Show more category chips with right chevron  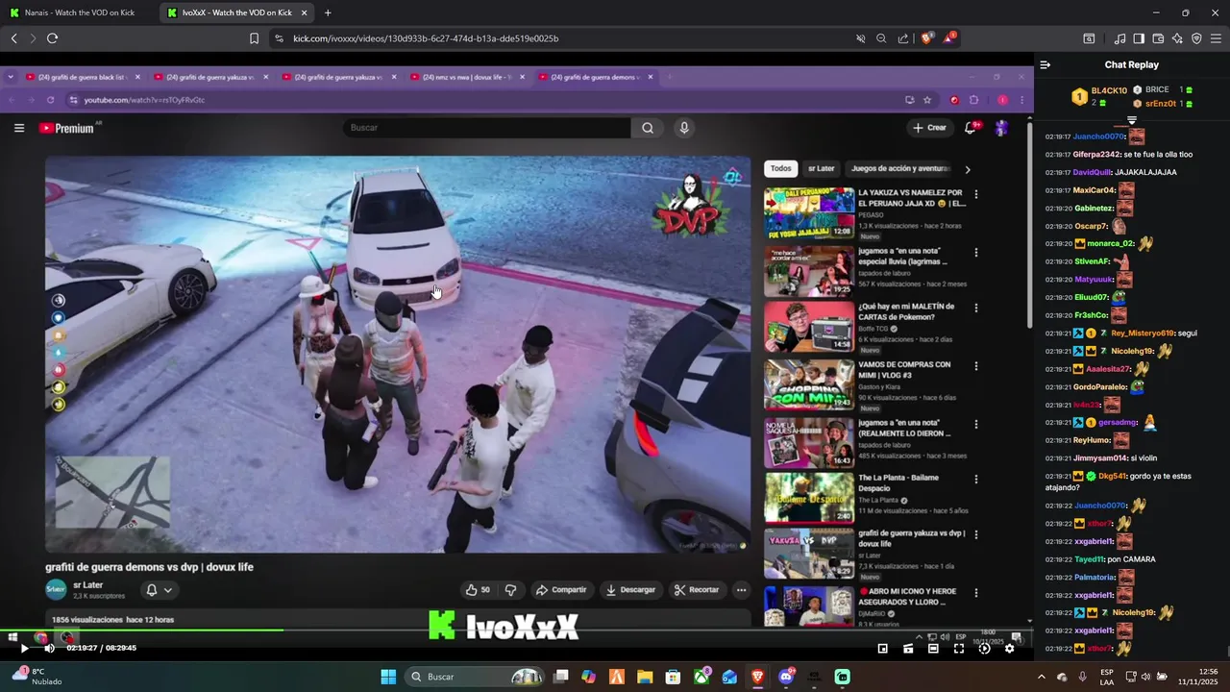coord(968,169)
